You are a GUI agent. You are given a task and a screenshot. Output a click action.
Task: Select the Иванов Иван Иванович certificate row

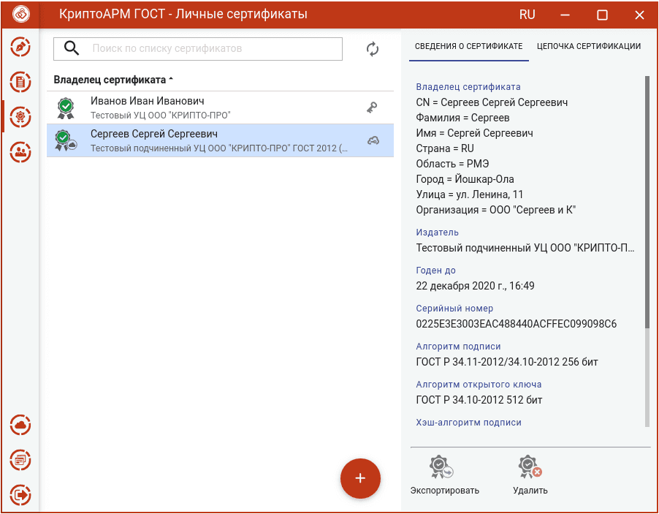pyautogui.click(x=220, y=107)
